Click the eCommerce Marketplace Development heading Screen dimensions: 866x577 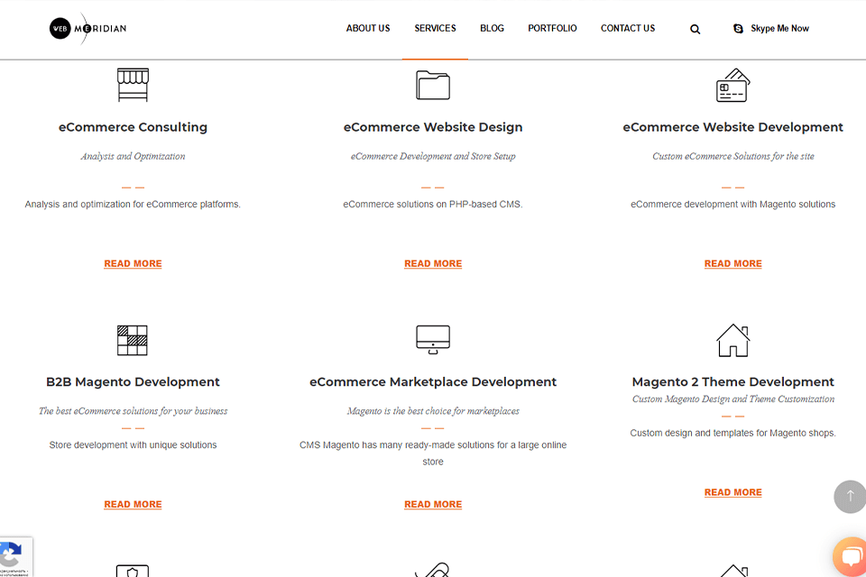coord(433,382)
